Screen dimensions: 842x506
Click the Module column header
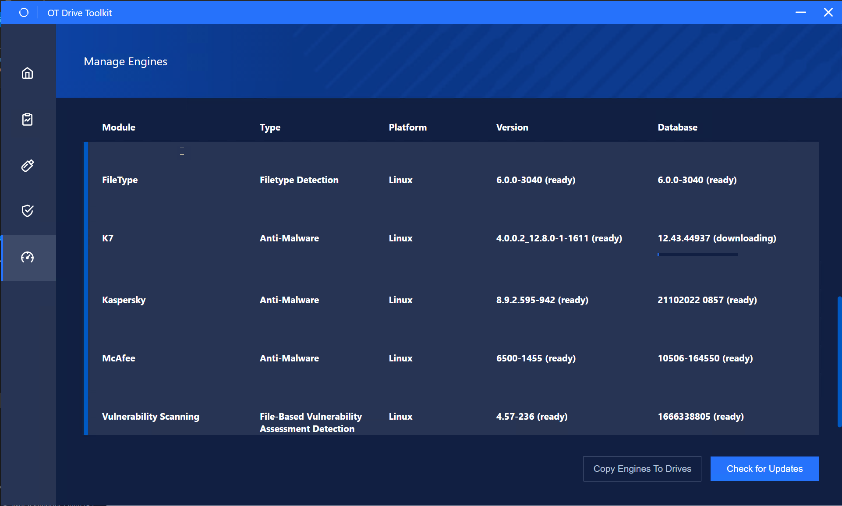tap(119, 127)
